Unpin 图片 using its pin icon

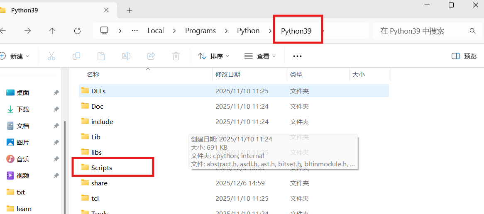(56, 143)
